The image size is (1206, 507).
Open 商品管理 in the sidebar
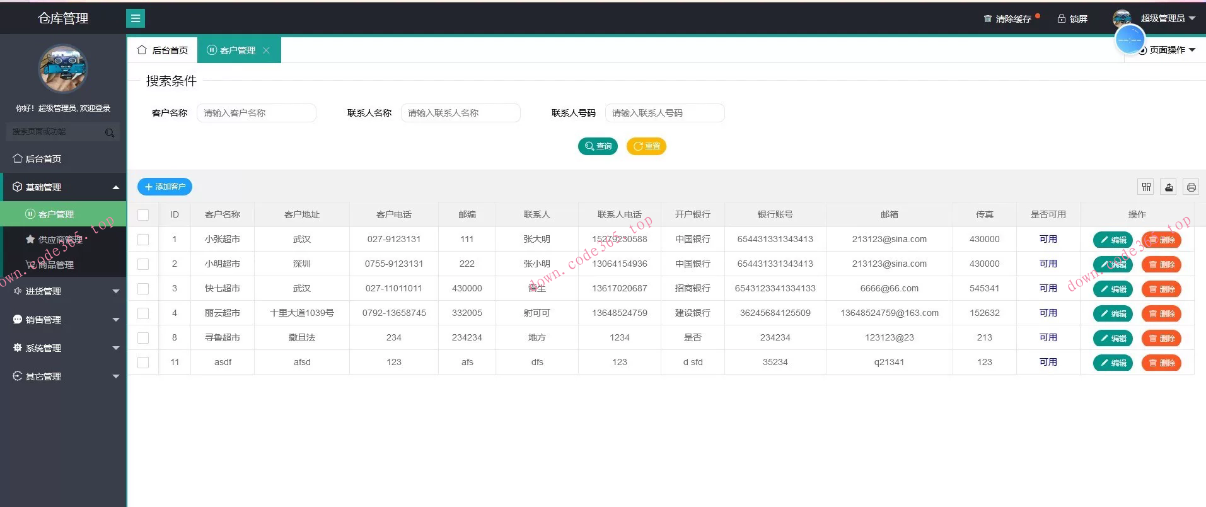click(x=63, y=264)
